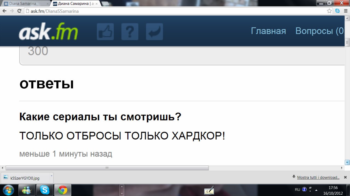This screenshot has width=350, height=196.
Task: Click the RU language indicator
Action: tap(297, 189)
